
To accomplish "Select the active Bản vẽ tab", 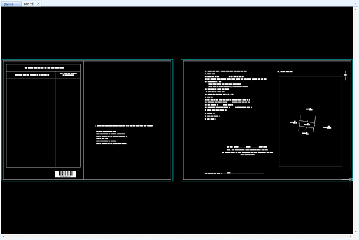I will point(29,4).
